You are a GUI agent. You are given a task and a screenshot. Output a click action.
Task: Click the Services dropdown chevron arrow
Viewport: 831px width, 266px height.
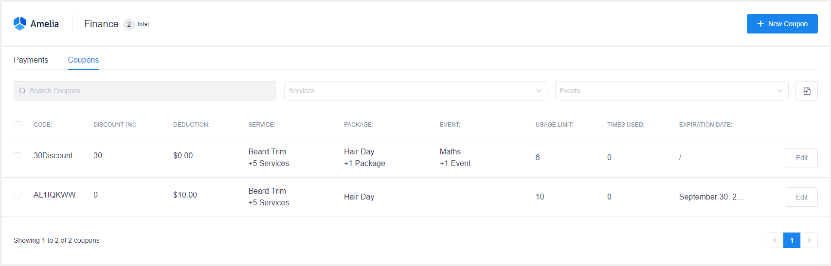(x=539, y=91)
